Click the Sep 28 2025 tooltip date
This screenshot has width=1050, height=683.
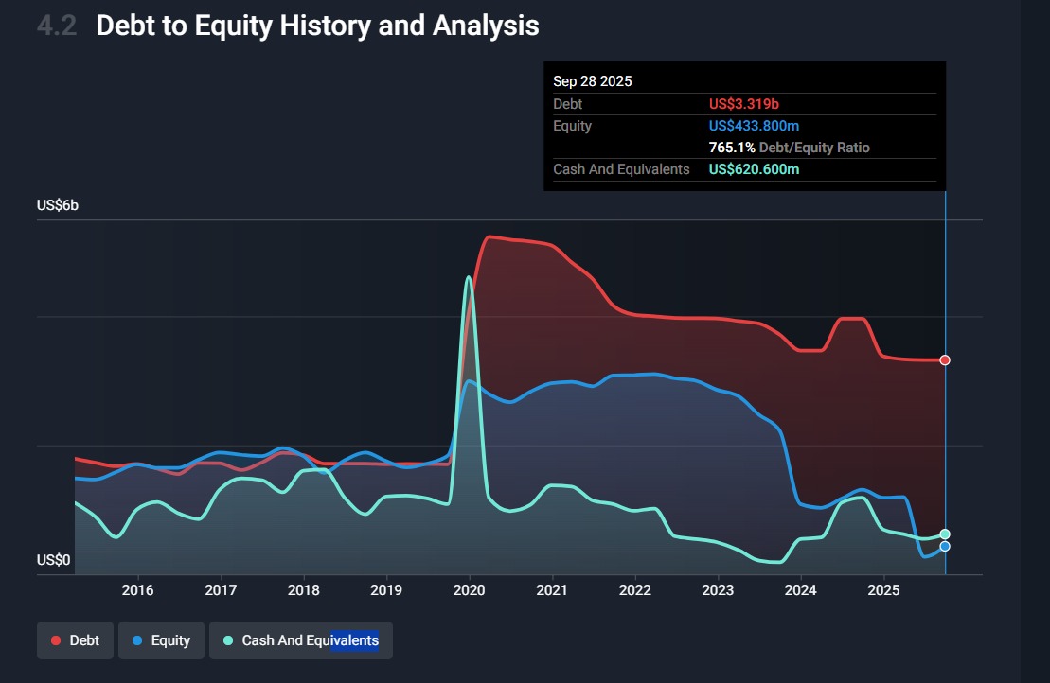click(593, 81)
